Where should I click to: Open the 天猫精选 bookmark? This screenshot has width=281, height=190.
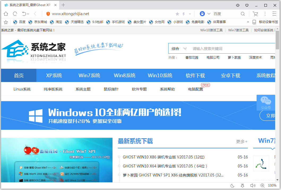coord(74,22)
